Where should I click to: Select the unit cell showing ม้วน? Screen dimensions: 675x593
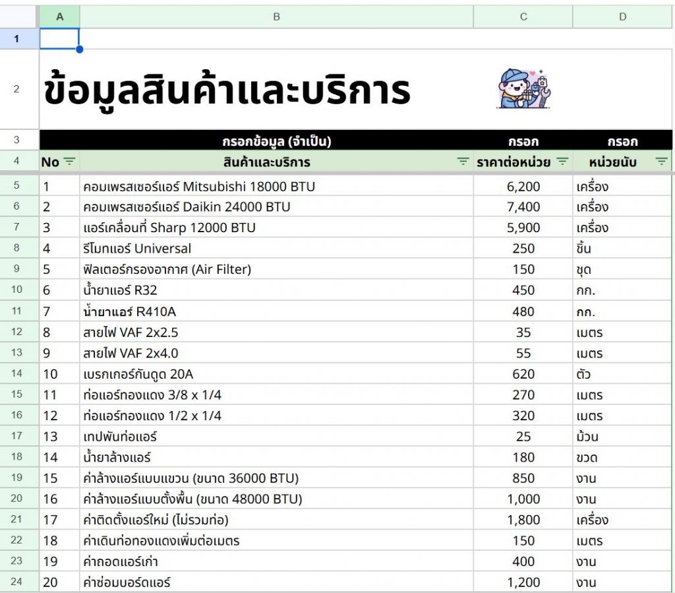point(622,437)
